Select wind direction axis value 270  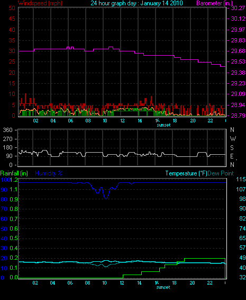(7, 139)
